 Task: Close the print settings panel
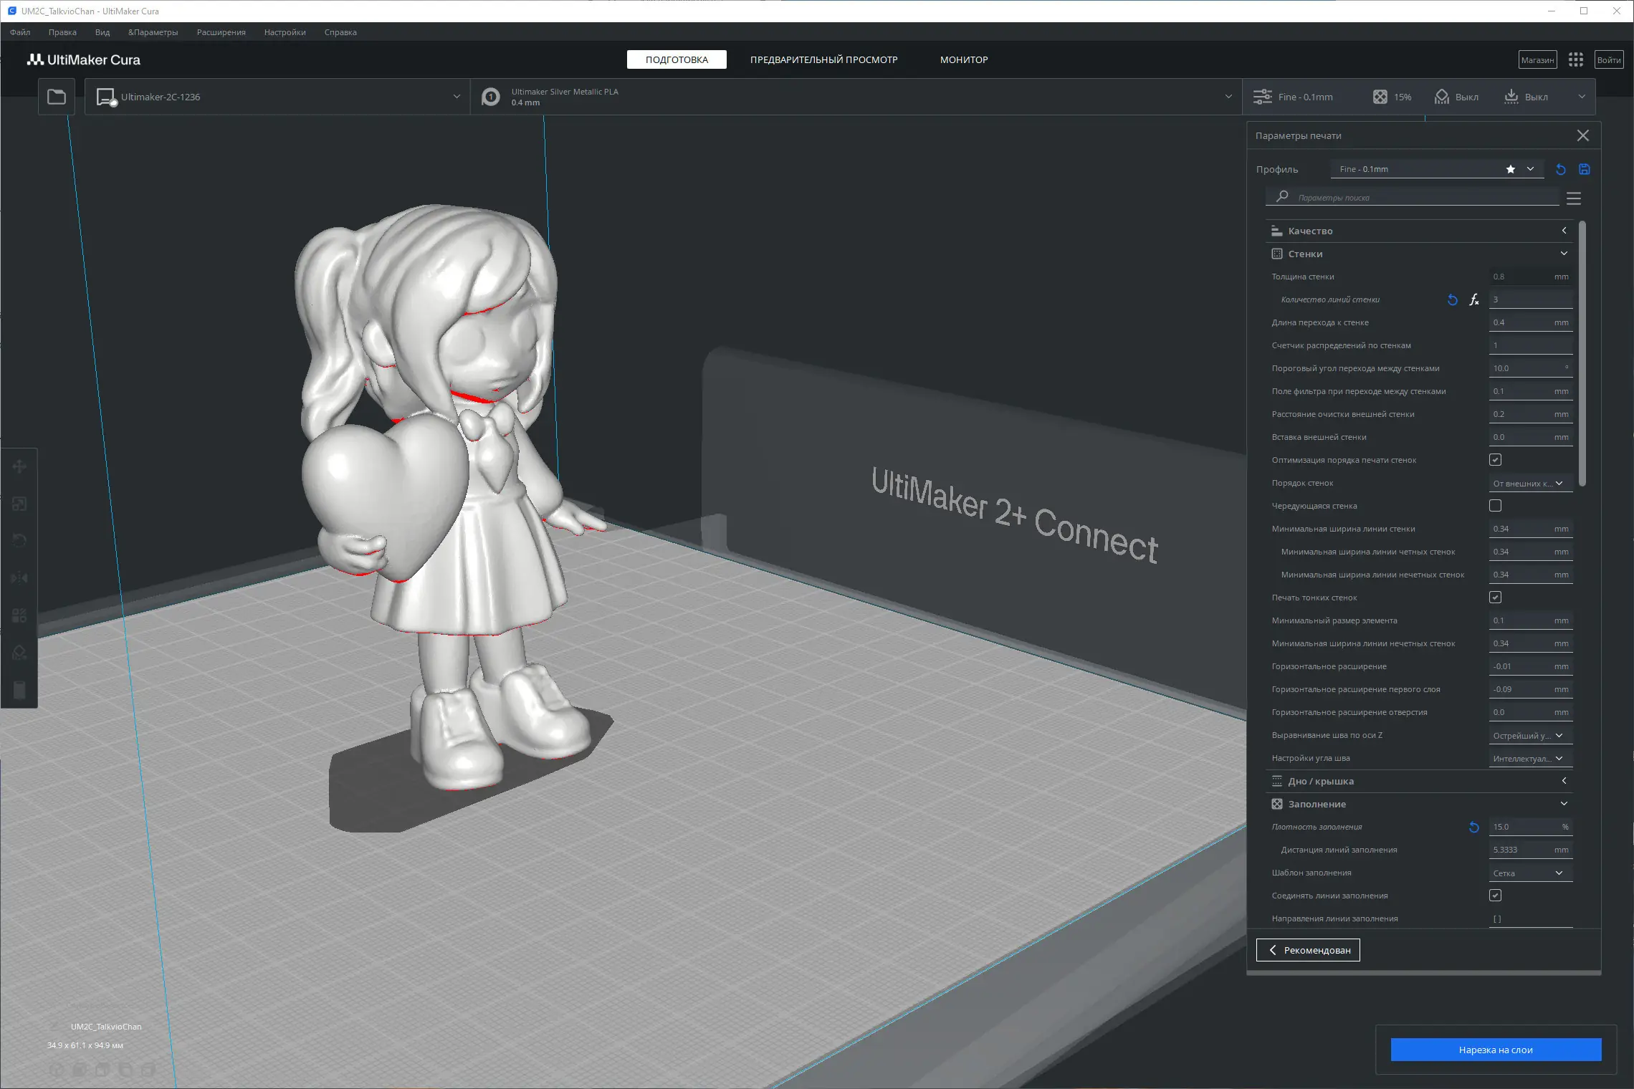pos(1583,135)
